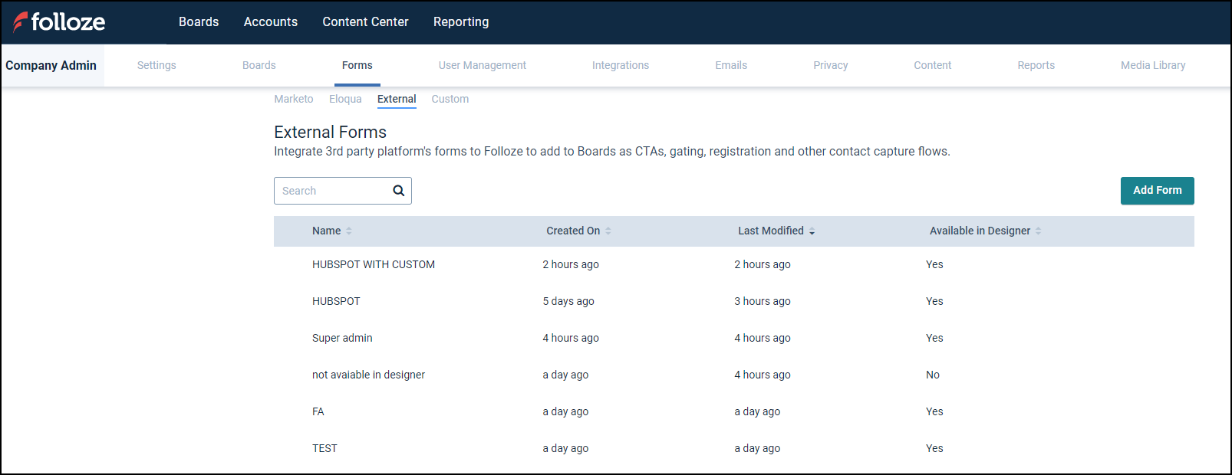Viewport: 1232px width, 475px height.
Task: Open the Integrations tab
Action: coord(620,66)
